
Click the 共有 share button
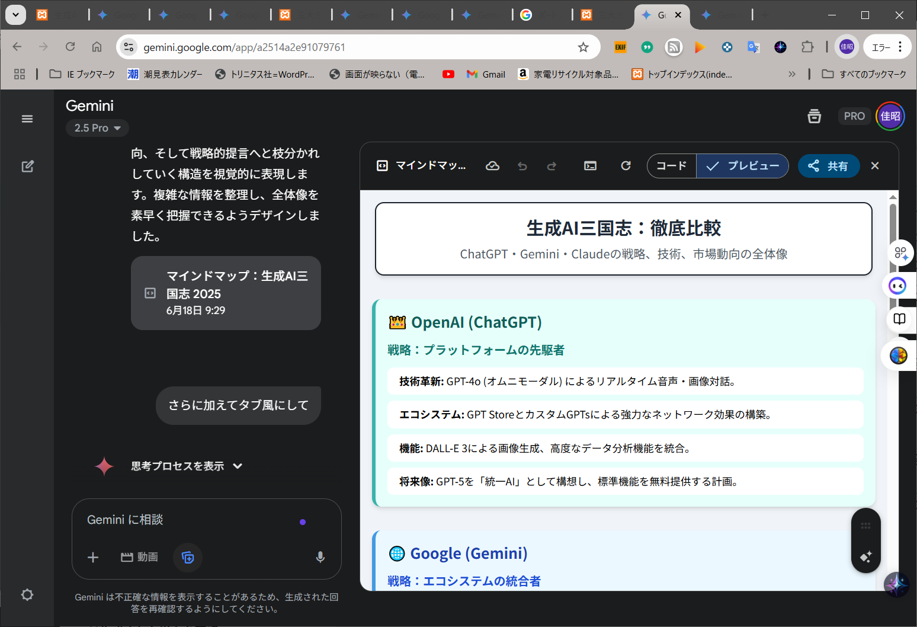click(829, 166)
